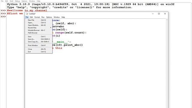Screen dimensions: 192x108
Task: Click the untitled window's Python file icon
Action: click(x=27, y=14)
